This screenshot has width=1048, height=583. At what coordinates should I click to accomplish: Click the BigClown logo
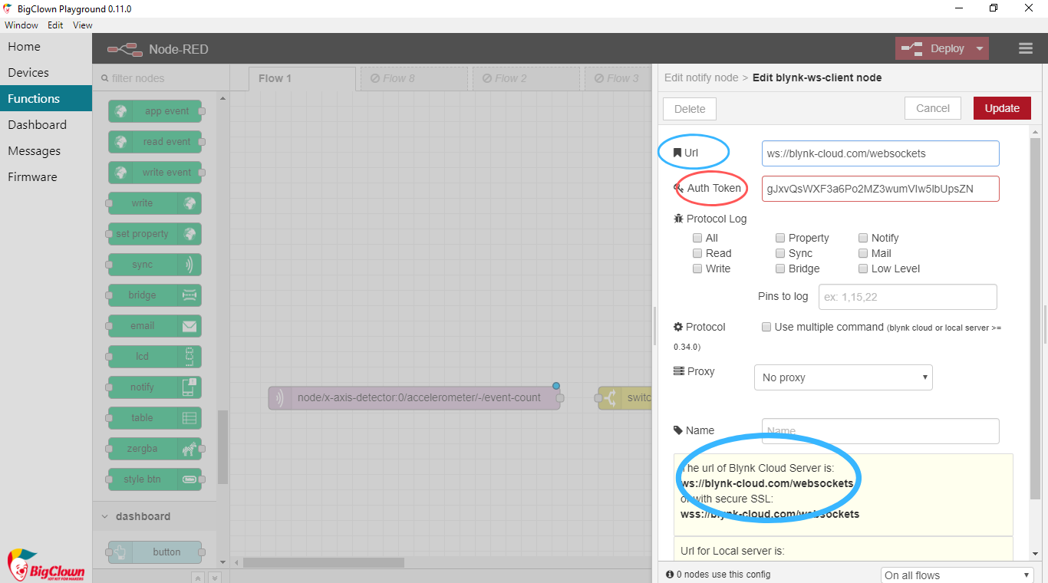46,565
